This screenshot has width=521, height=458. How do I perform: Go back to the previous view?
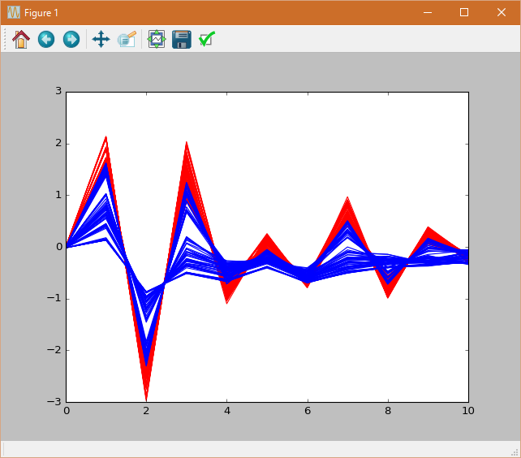(46, 39)
